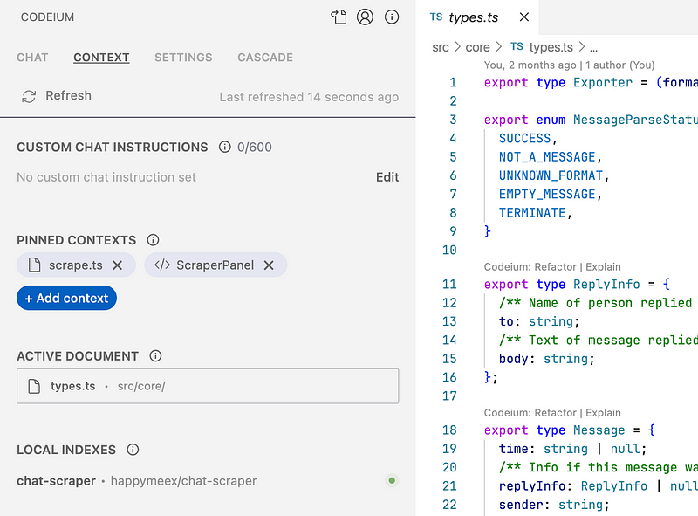Select the chat-scraper local index row

pyautogui.click(x=208, y=481)
